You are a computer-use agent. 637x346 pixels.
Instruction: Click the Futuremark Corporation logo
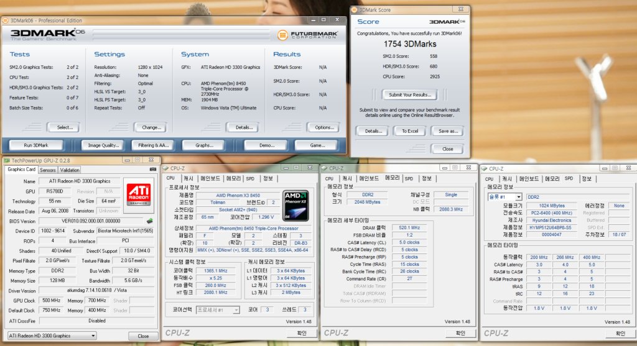tap(307, 35)
